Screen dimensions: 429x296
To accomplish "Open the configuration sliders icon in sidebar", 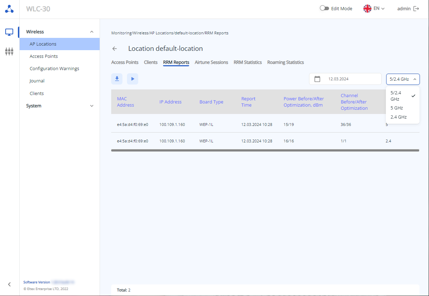I will [9, 52].
